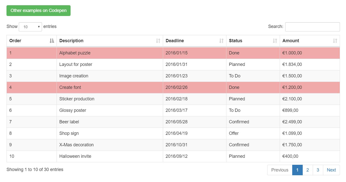
Task: Change the number of entries shown from 10
Action: pos(30,27)
